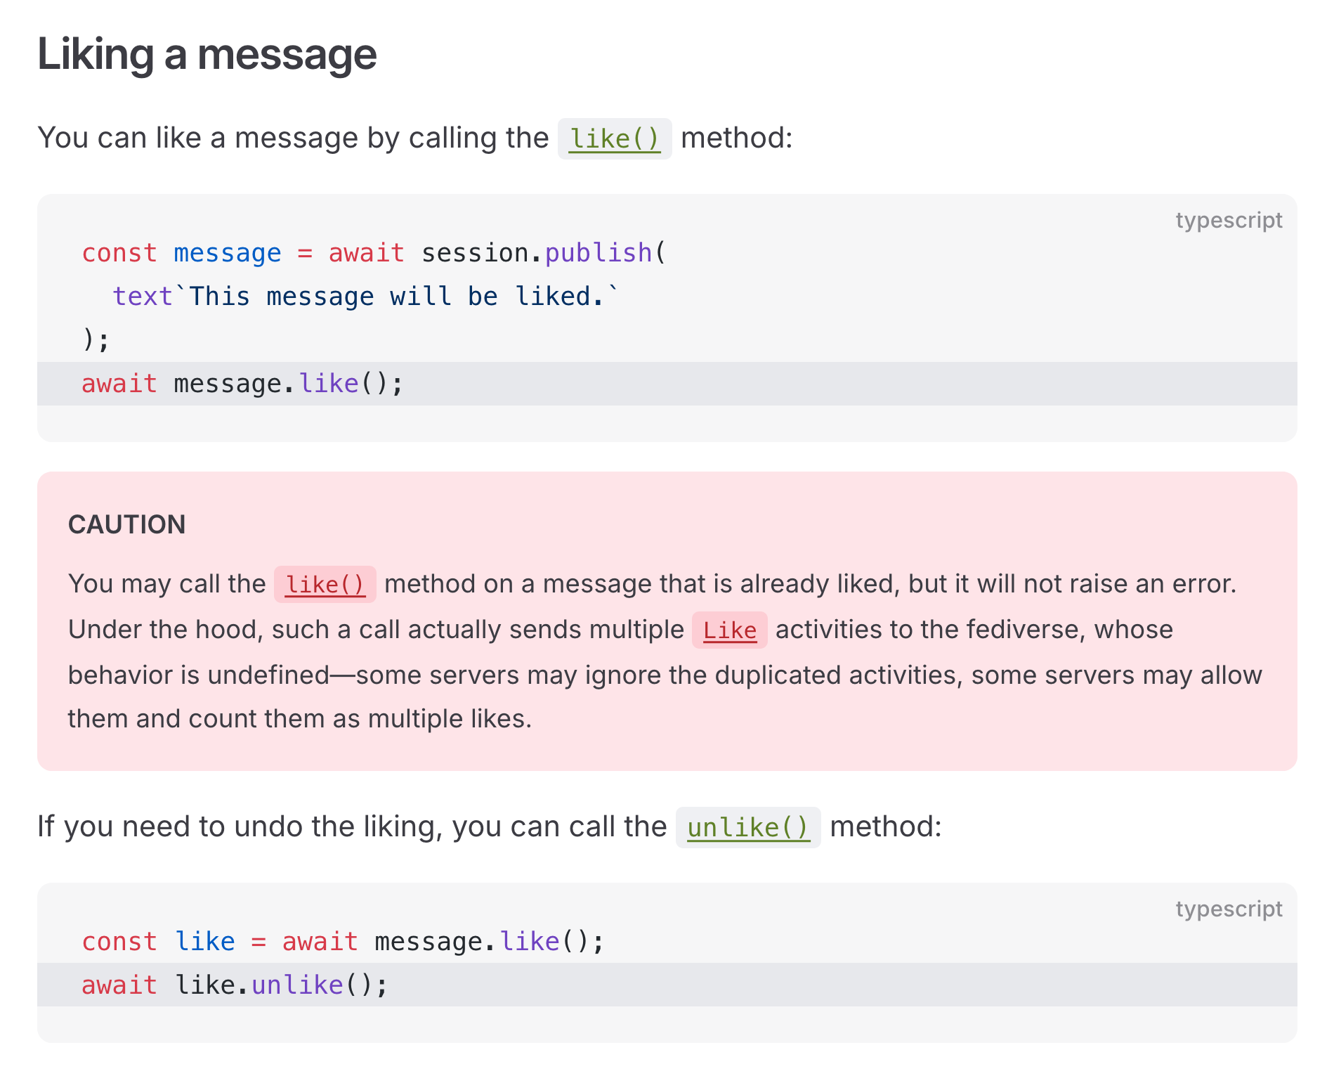The image size is (1334, 1083).
Task: Click the text "them and count them as multiple likes."
Action: [x=299, y=719]
